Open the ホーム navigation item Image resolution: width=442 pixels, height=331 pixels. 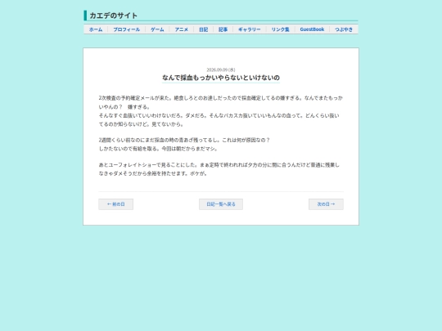pyautogui.click(x=96, y=29)
